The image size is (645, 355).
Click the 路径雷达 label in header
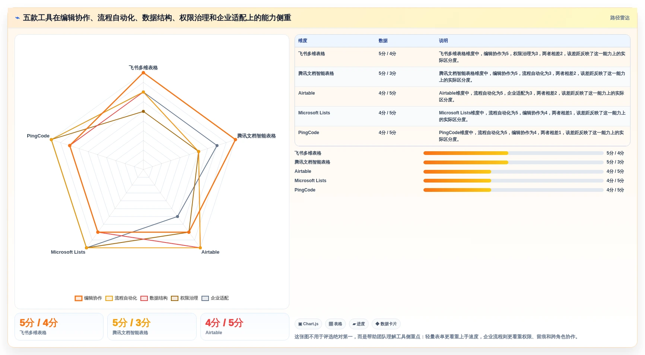coord(620,18)
